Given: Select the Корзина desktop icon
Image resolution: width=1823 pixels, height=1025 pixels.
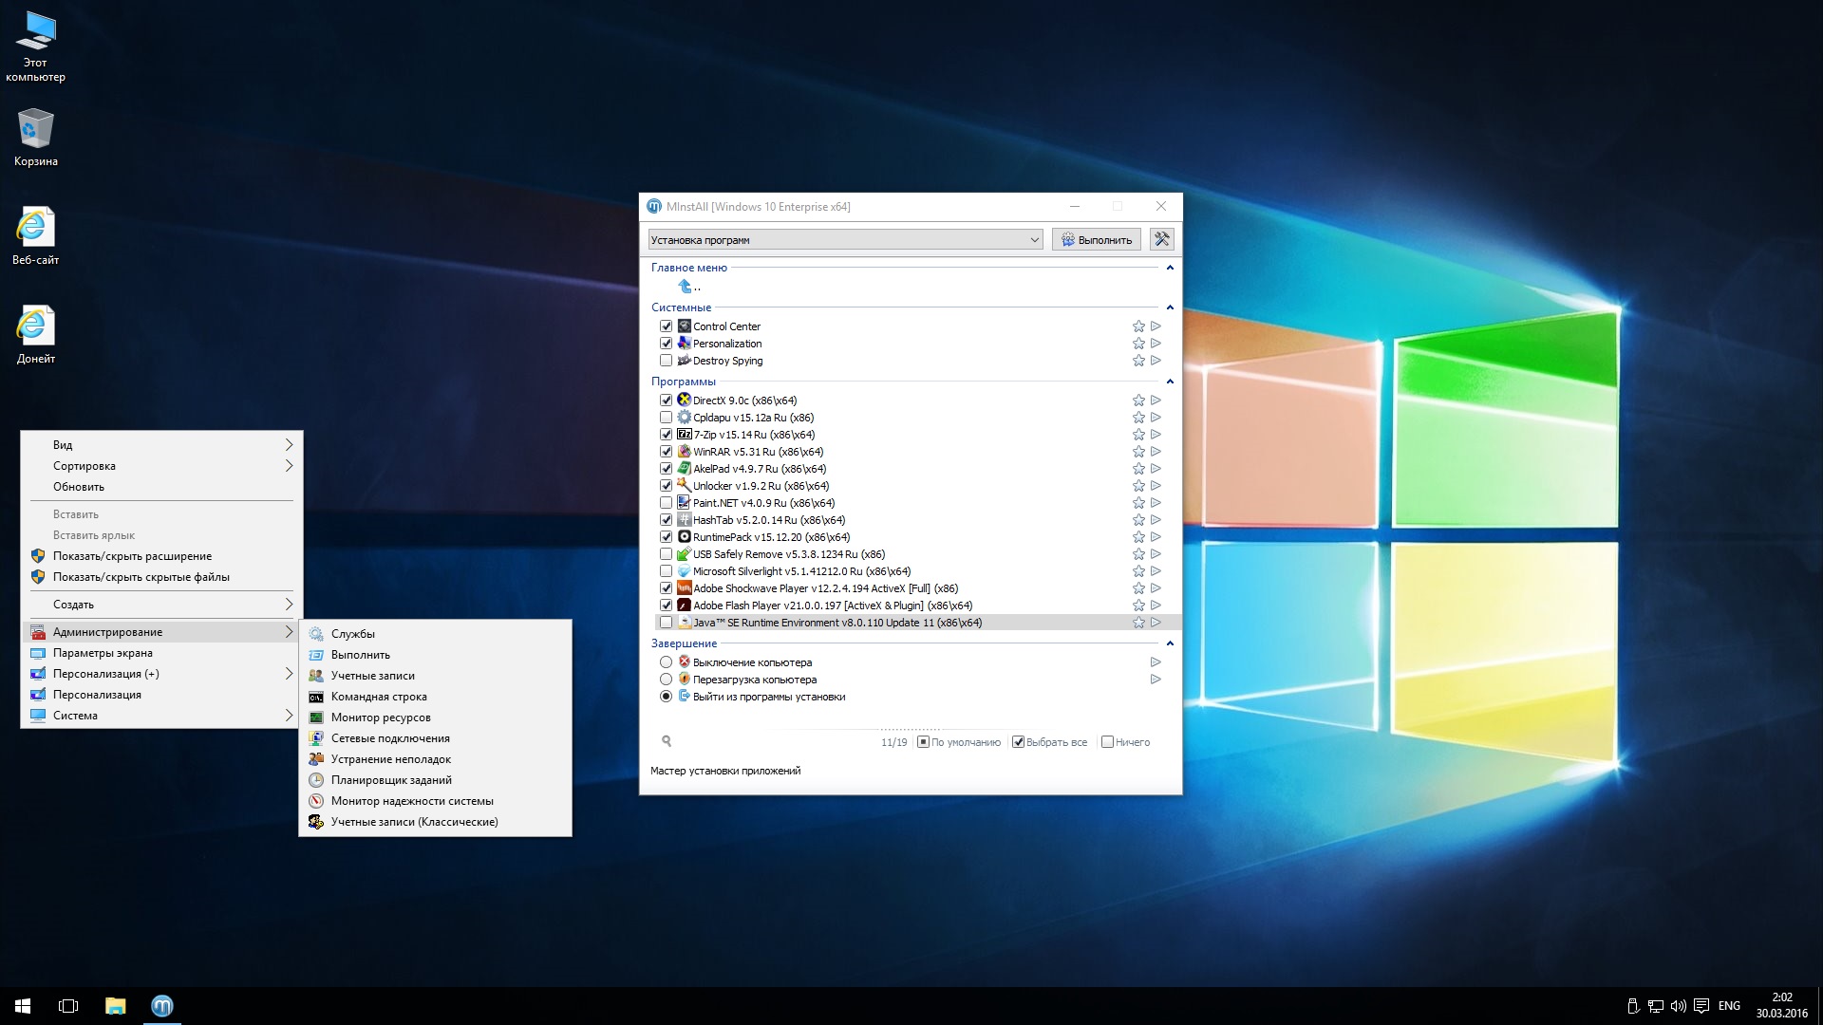Looking at the screenshot, I should click(35, 137).
